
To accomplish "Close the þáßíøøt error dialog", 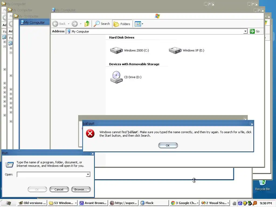I will (252, 124).
